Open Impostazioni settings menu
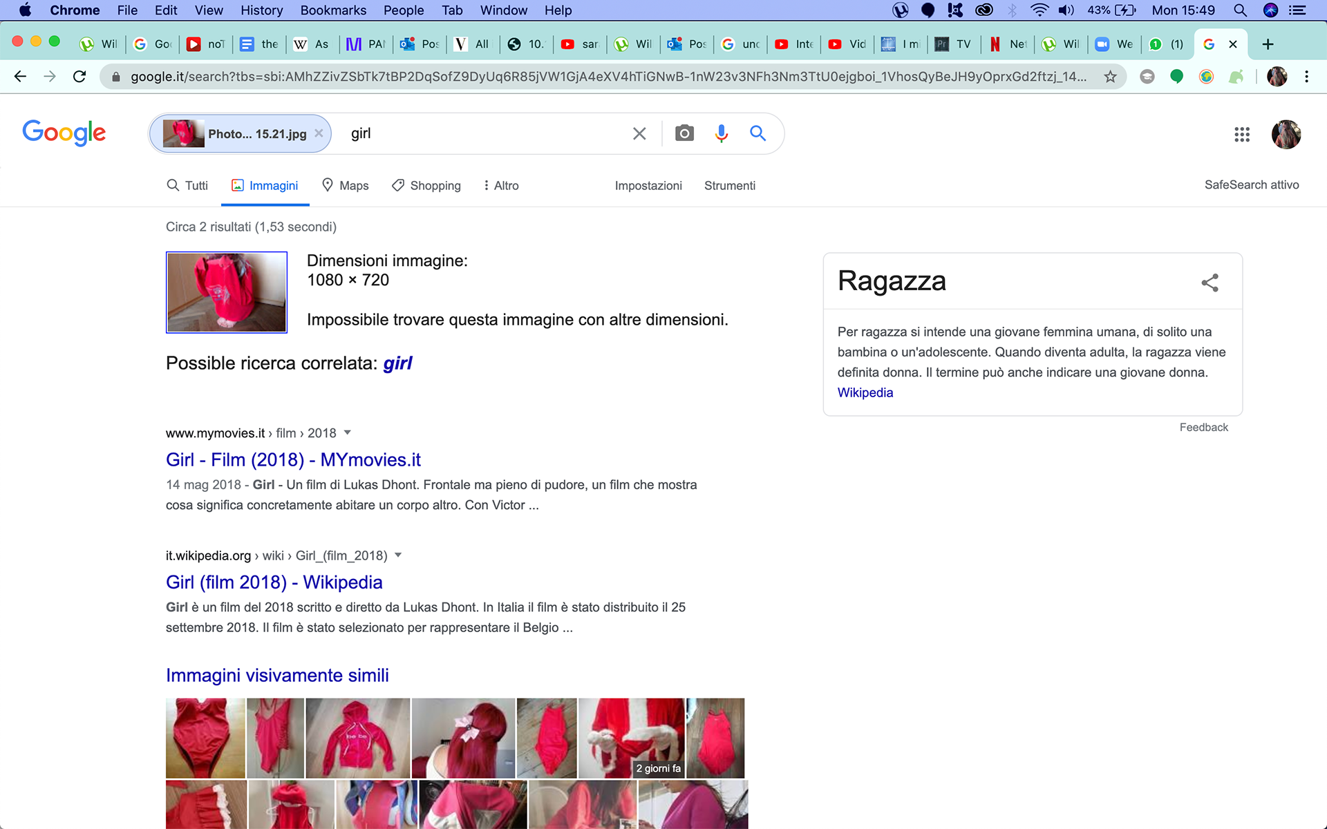The image size is (1327, 829). pyautogui.click(x=648, y=185)
